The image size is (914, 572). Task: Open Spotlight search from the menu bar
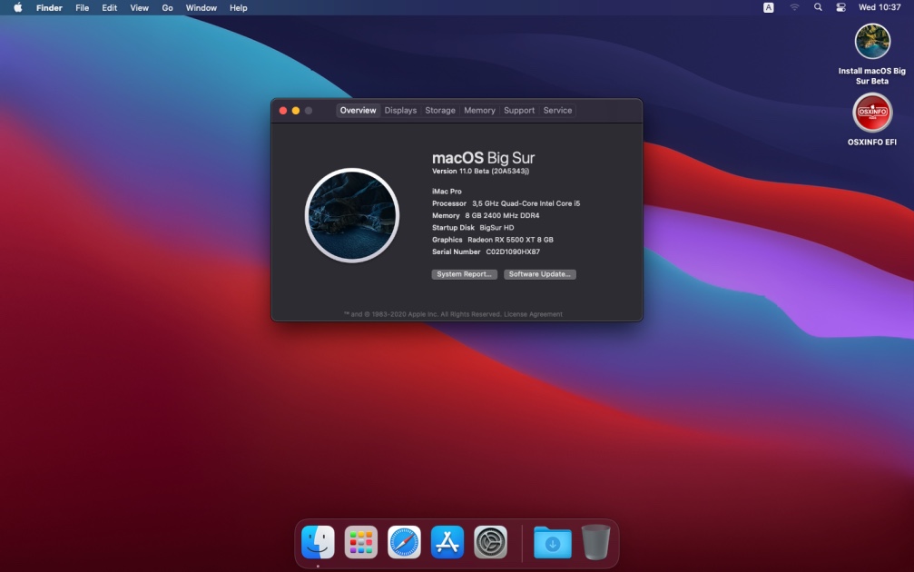pyautogui.click(x=817, y=7)
